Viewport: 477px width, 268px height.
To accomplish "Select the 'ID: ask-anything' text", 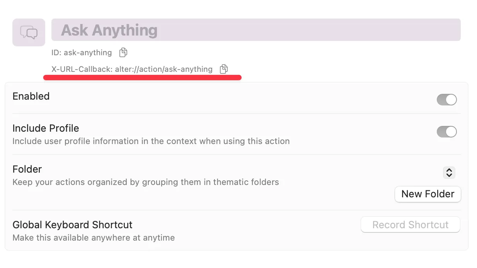I will (82, 53).
